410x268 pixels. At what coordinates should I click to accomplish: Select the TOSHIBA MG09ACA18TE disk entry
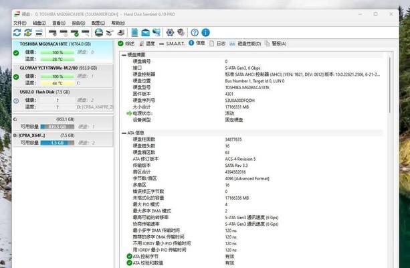(63, 52)
